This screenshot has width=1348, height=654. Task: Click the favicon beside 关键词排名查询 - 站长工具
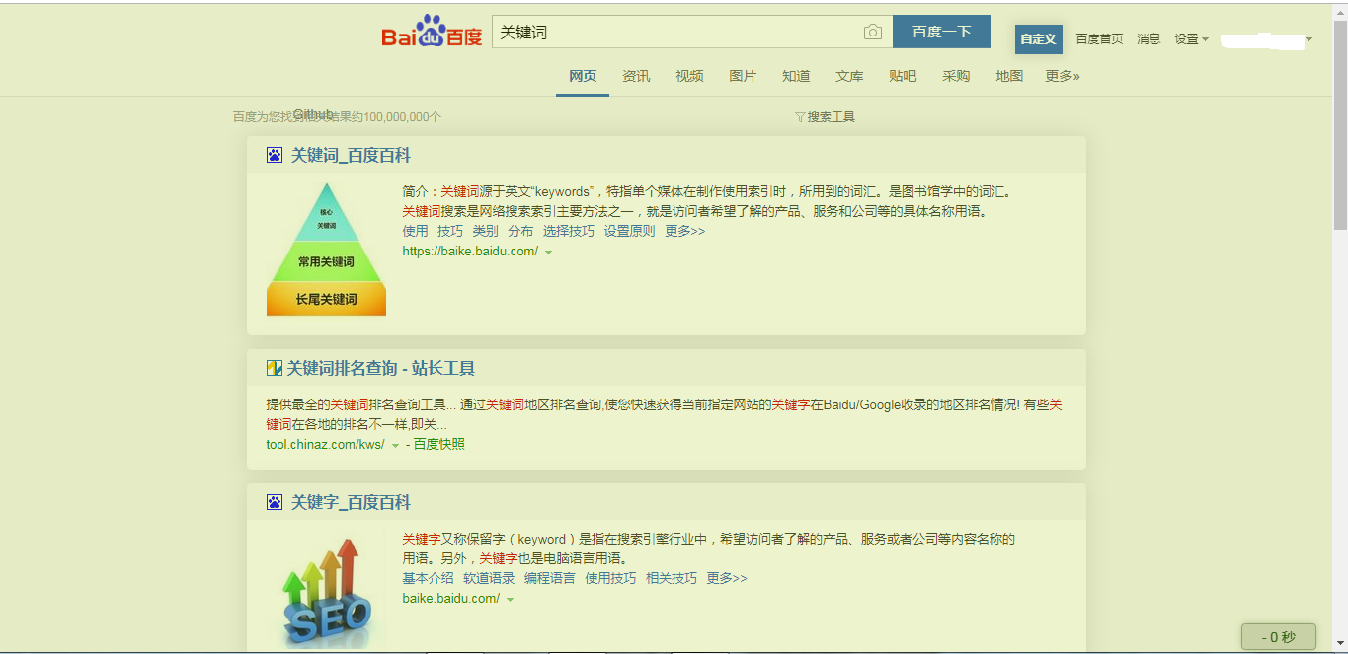[275, 368]
